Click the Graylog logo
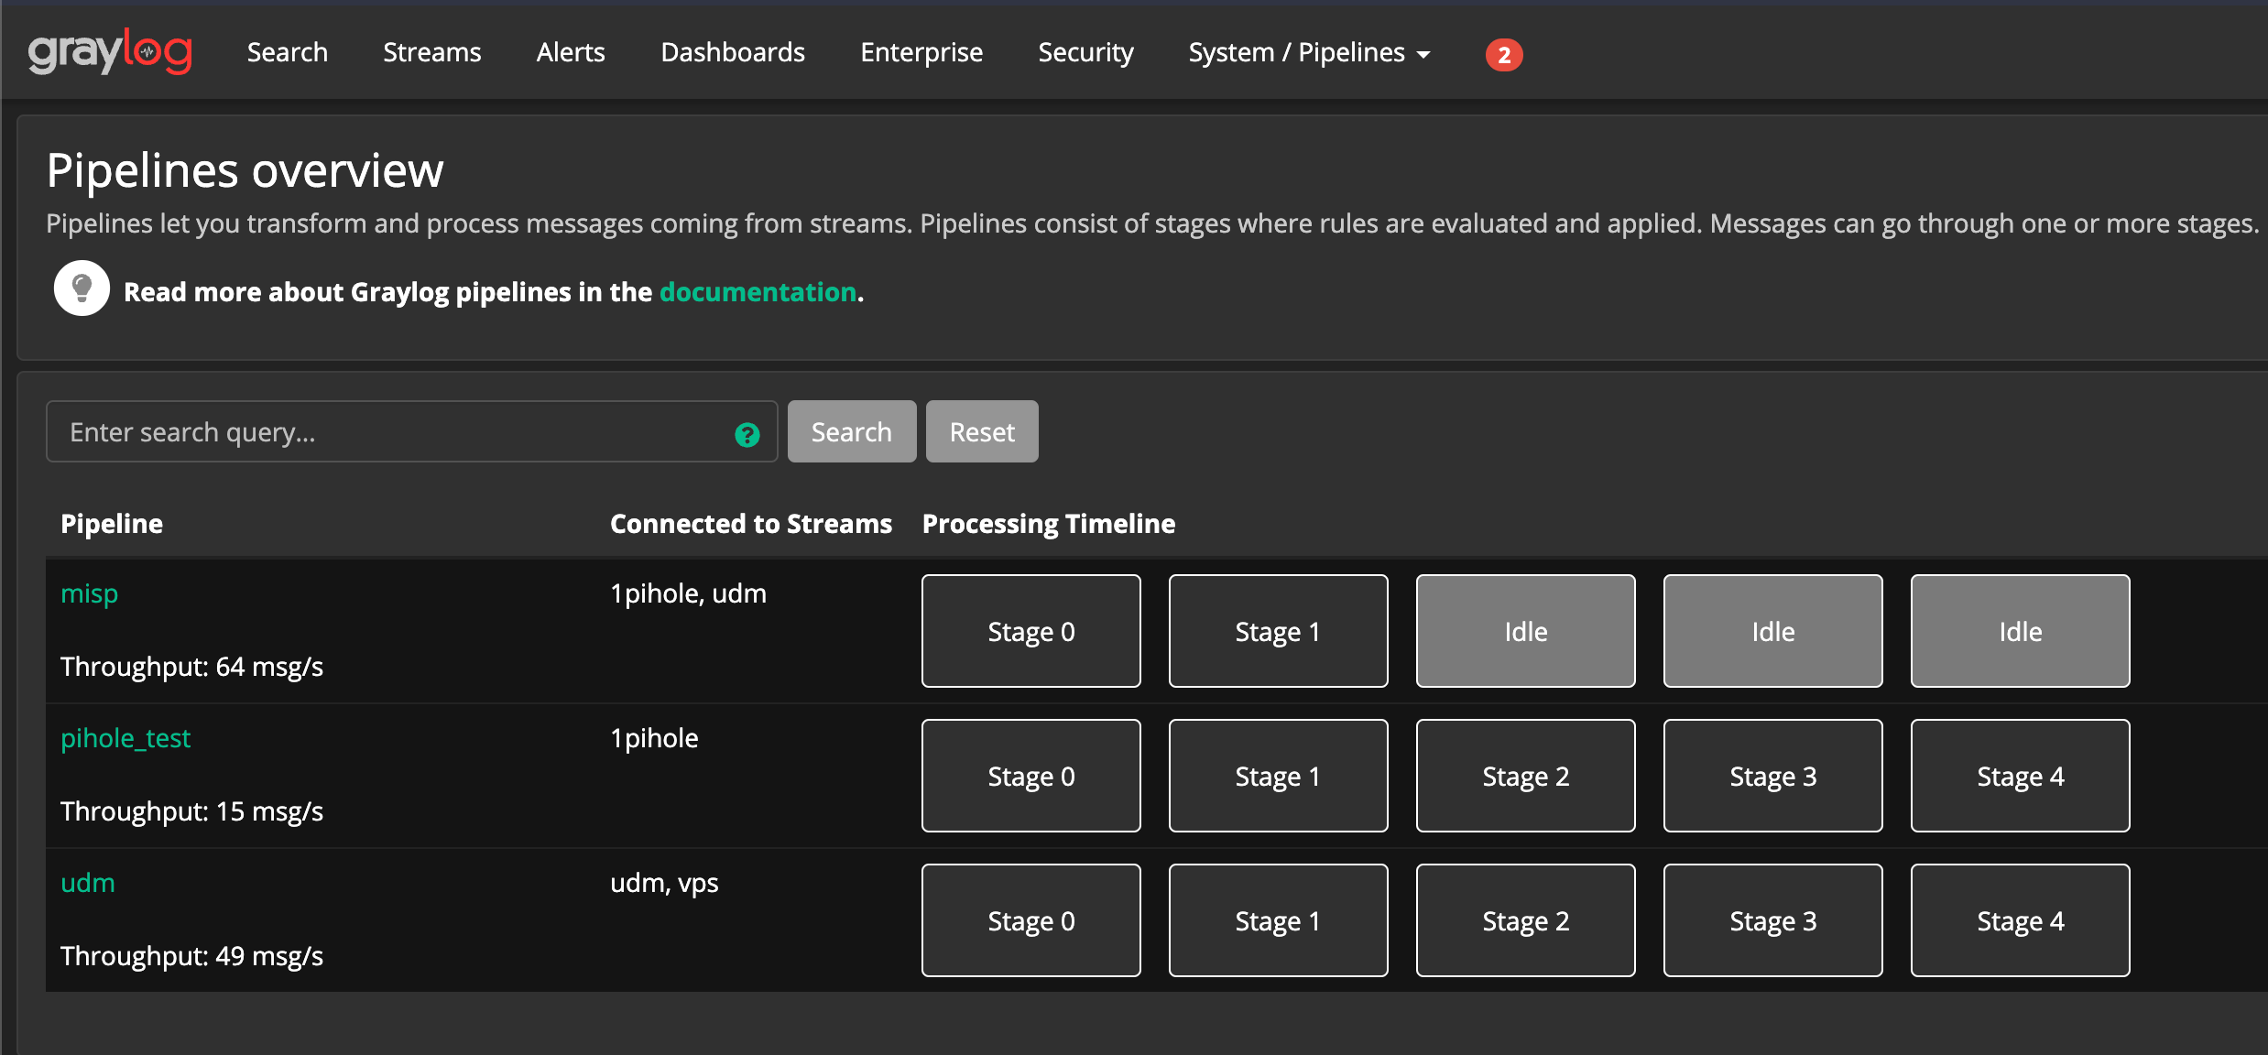Viewport: 2268px width, 1055px height. click(109, 50)
